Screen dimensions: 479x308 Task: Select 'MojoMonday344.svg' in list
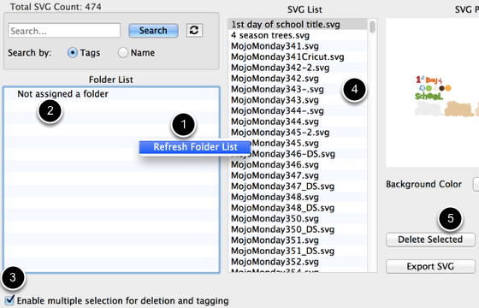298,121
